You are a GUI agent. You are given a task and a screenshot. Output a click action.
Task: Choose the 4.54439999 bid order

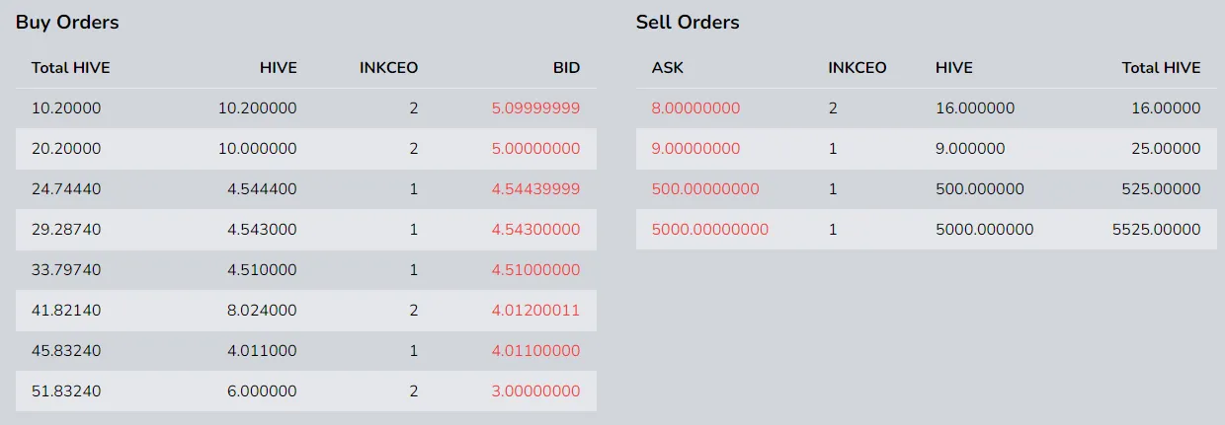[x=535, y=189]
